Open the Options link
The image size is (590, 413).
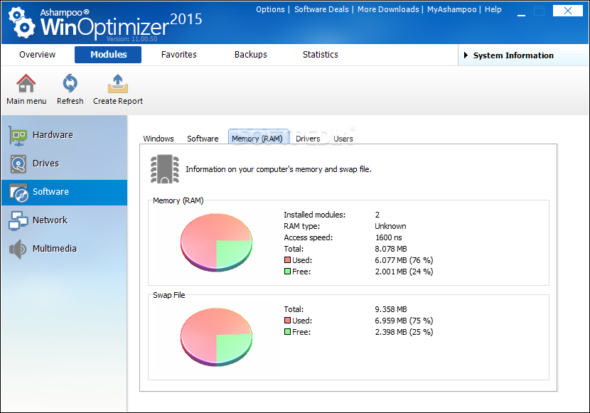pos(270,9)
